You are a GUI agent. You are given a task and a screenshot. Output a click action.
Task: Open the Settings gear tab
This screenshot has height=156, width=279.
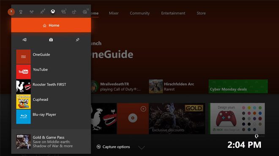tap(85, 12)
